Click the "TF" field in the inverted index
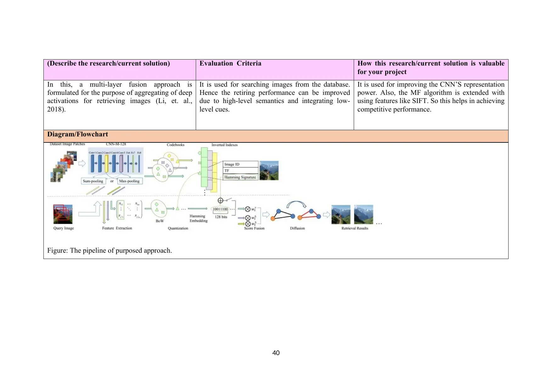 point(240,171)
